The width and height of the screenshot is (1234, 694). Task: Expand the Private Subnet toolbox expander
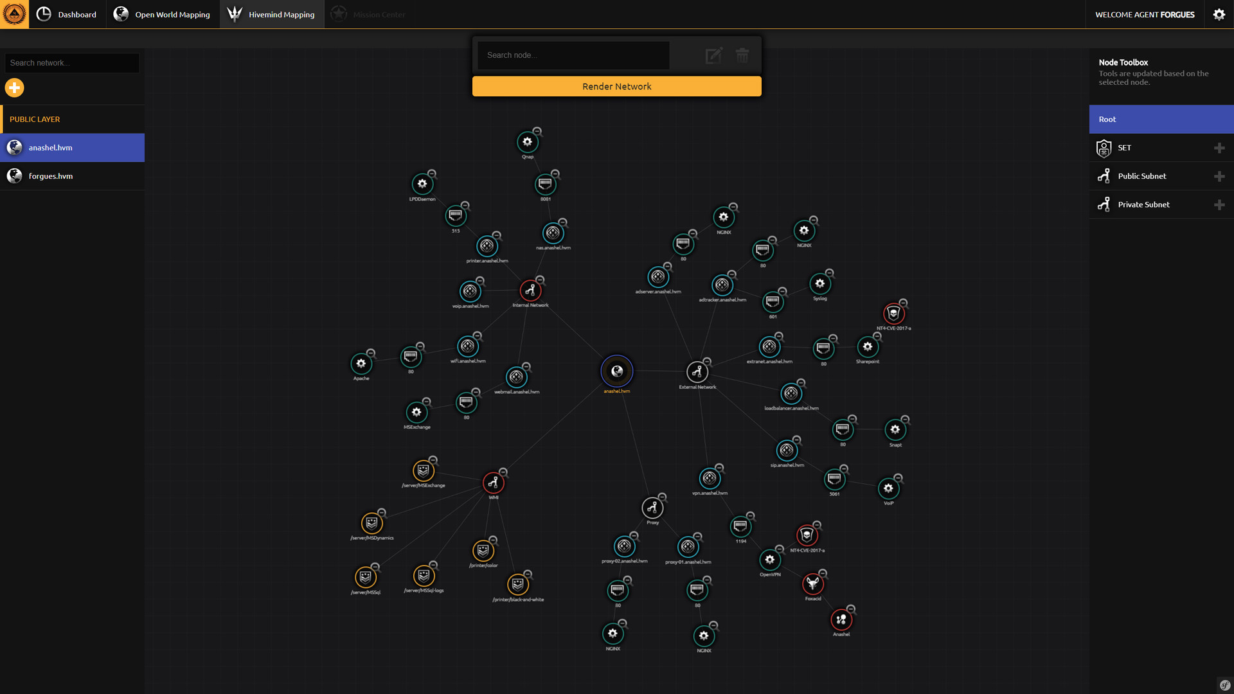coord(1219,204)
